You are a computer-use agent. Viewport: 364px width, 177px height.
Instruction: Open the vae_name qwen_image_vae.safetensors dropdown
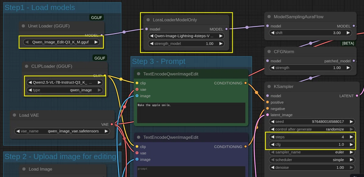click(x=62, y=131)
